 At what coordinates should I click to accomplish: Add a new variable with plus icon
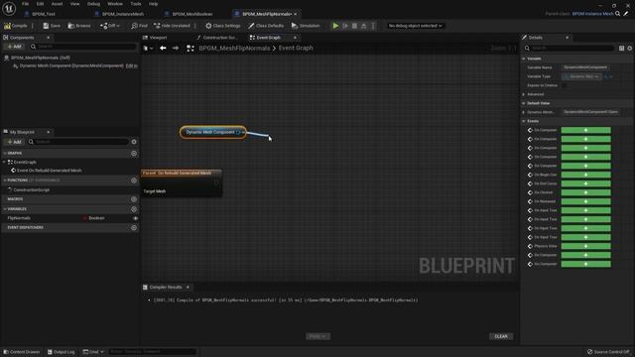coord(134,209)
